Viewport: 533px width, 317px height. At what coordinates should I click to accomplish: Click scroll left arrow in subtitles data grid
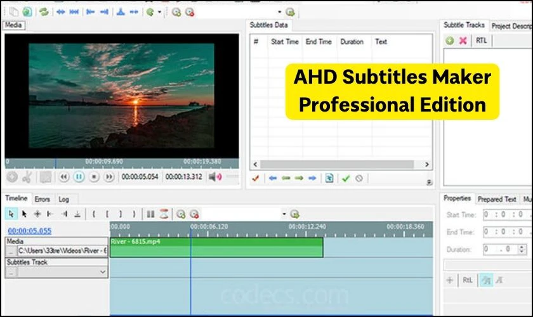255,165
